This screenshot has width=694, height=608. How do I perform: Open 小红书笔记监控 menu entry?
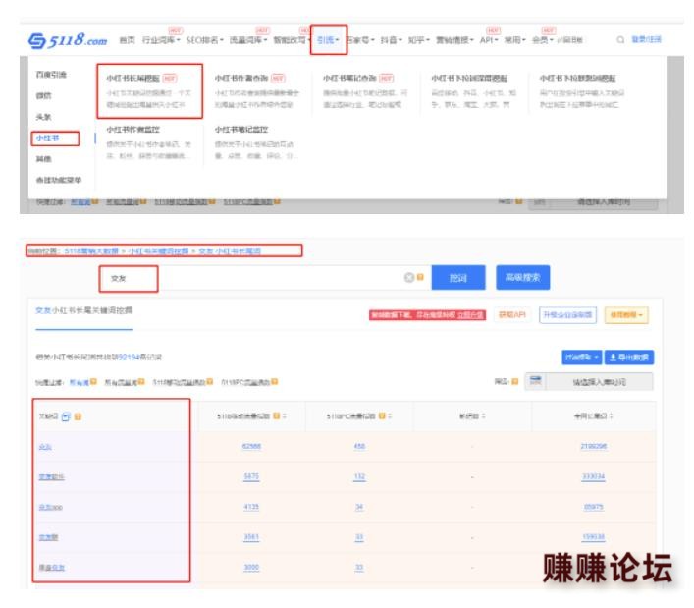[x=257, y=142]
